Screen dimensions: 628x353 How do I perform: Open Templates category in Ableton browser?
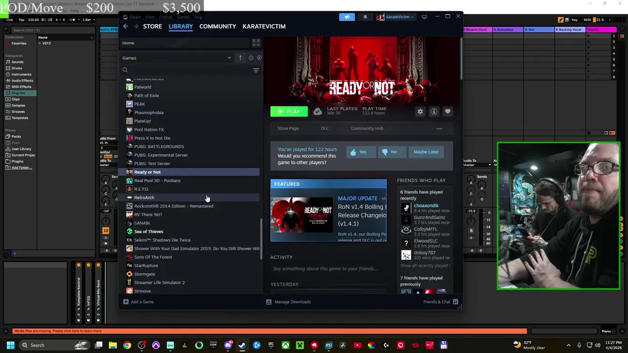20,118
